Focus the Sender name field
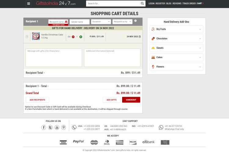 [x=79, y=22]
